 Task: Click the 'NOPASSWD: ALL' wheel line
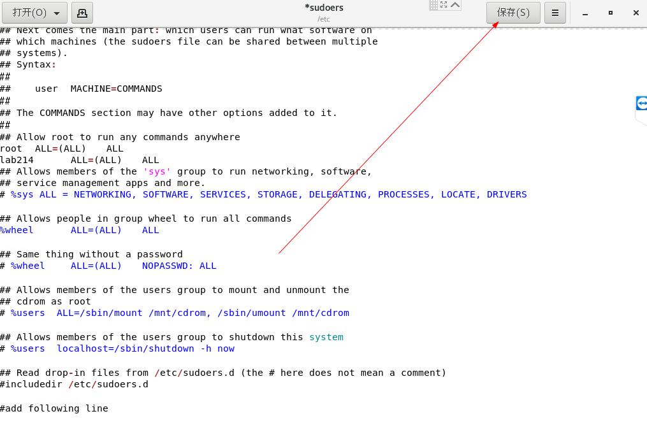pyautogui.click(x=108, y=266)
